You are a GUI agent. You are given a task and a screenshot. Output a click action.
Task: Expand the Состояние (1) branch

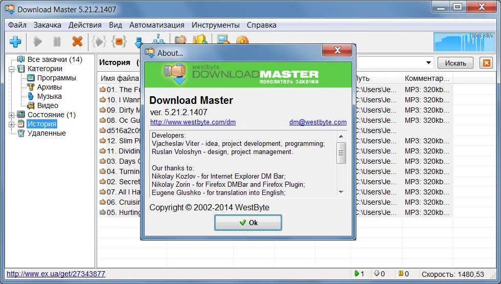[11, 115]
